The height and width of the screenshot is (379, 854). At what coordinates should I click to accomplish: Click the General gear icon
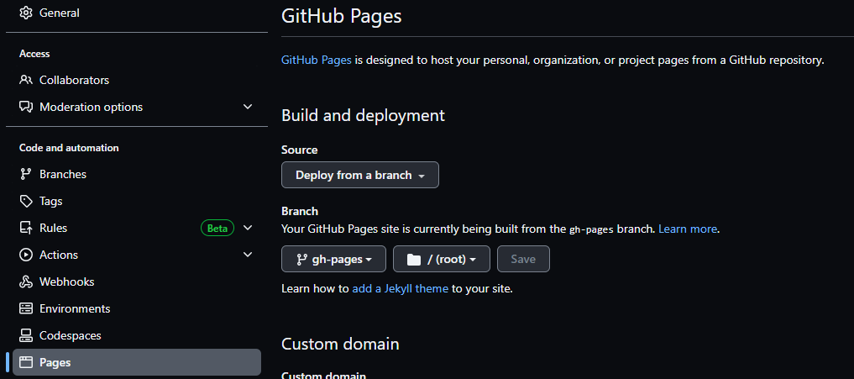(x=25, y=13)
